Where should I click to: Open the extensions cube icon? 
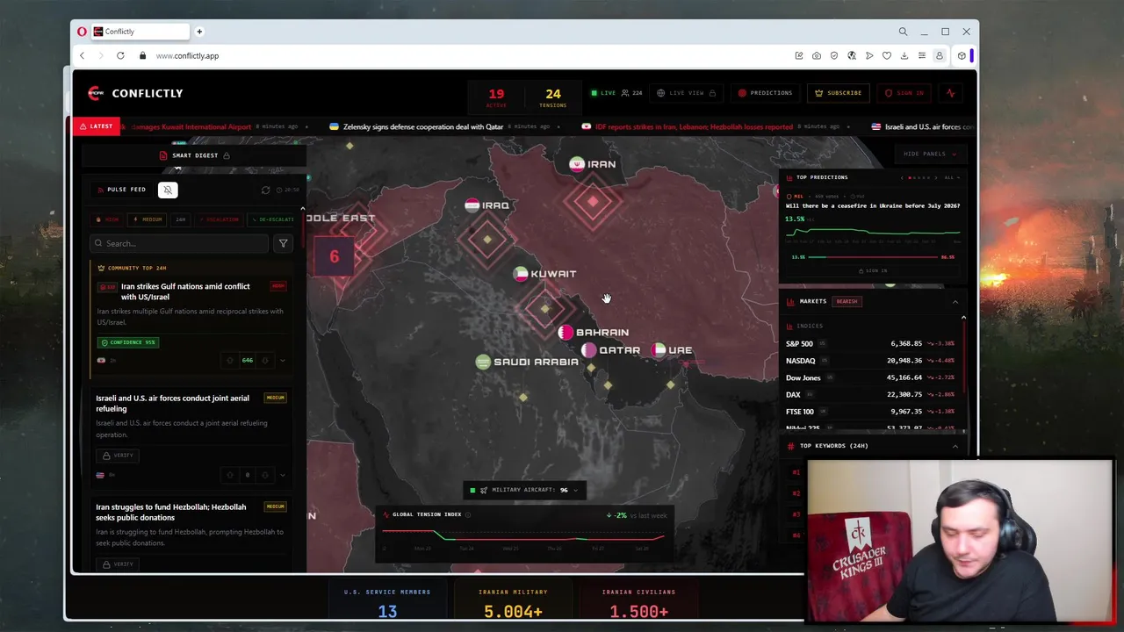962,55
